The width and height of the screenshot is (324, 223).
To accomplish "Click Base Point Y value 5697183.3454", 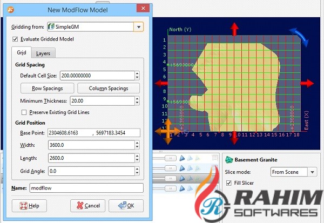I will point(111,133).
